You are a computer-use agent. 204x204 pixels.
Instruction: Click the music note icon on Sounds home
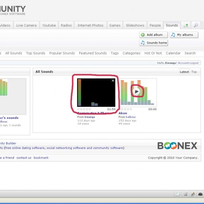point(143,43)
